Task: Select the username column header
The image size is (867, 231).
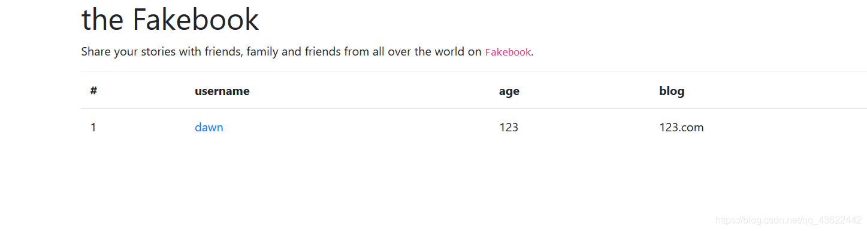Action: tap(222, 91)
